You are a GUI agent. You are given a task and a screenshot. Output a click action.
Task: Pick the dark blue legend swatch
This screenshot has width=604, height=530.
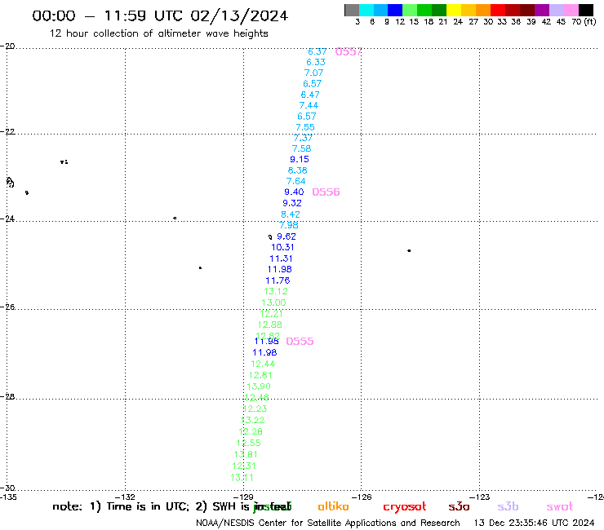395,10
